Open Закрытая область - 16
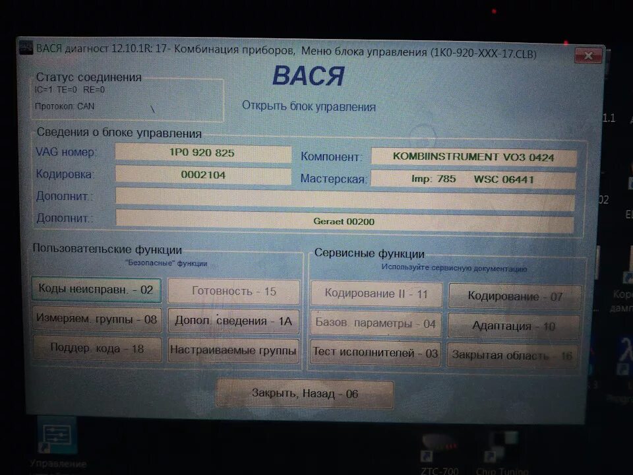Viewport: 633px width, 475px height. tap(512, 356)
